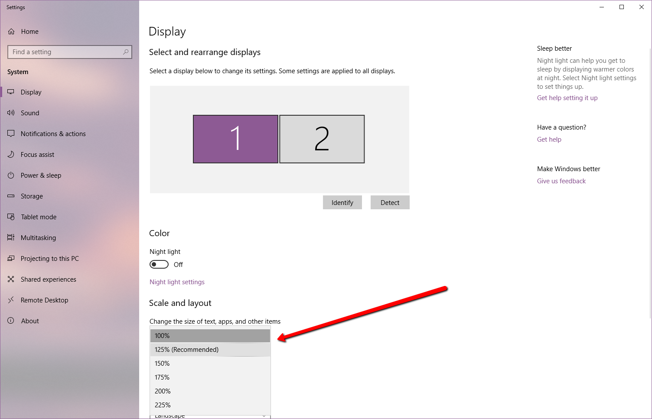This screenshot has height=419, width=652.
Task: Click the Identify button
Action: coord(342,202)
